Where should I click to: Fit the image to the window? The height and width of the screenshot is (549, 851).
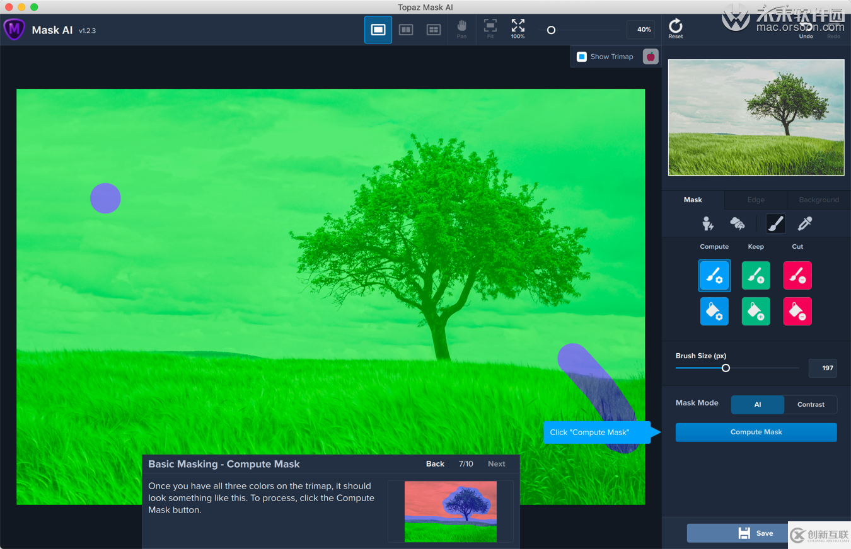coord(490,29)
